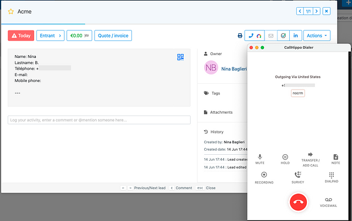
Task: Minimize the CallHippo Dialer window
Action: (x=257, y=47)
